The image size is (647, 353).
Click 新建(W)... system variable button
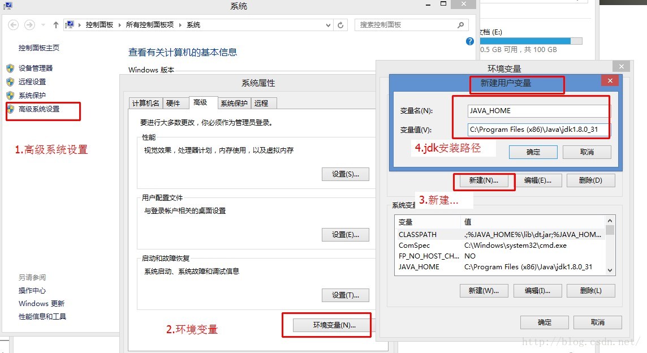click(x=484, y=291)
